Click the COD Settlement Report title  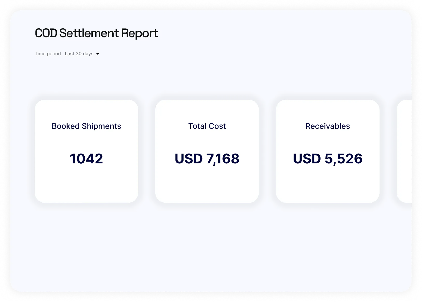(x=96, y=33)
